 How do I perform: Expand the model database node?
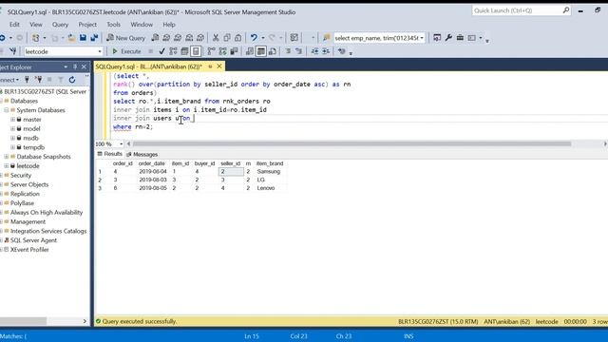pyautogui.click(x=12, y=129)
